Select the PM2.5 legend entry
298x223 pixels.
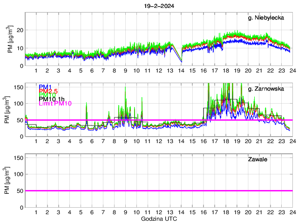pyautogui.click(x=48, y=91)
